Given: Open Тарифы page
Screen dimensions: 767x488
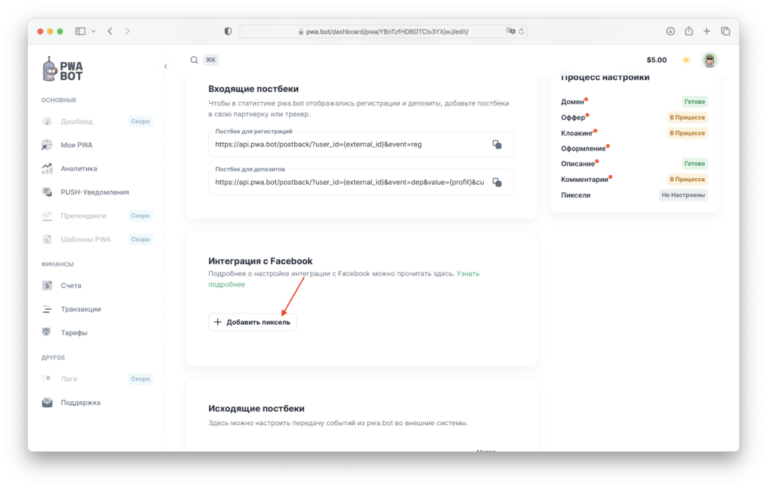Looking at the screenshot, I should coord(74,332).
